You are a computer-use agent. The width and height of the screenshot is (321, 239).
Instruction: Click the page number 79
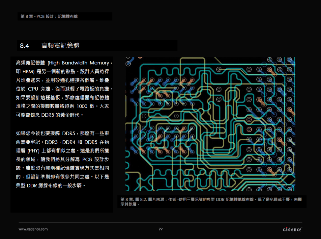click(x=160, y=229)
